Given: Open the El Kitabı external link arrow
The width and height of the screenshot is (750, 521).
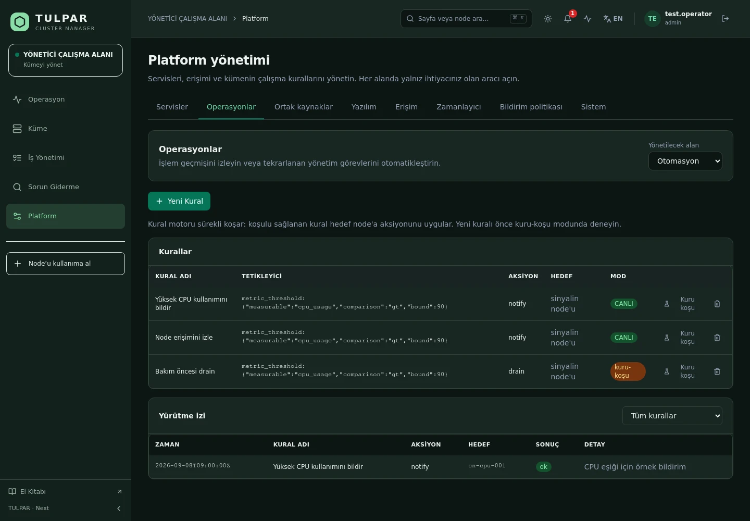Looking at the screenshot, I should tap(119, 492).
